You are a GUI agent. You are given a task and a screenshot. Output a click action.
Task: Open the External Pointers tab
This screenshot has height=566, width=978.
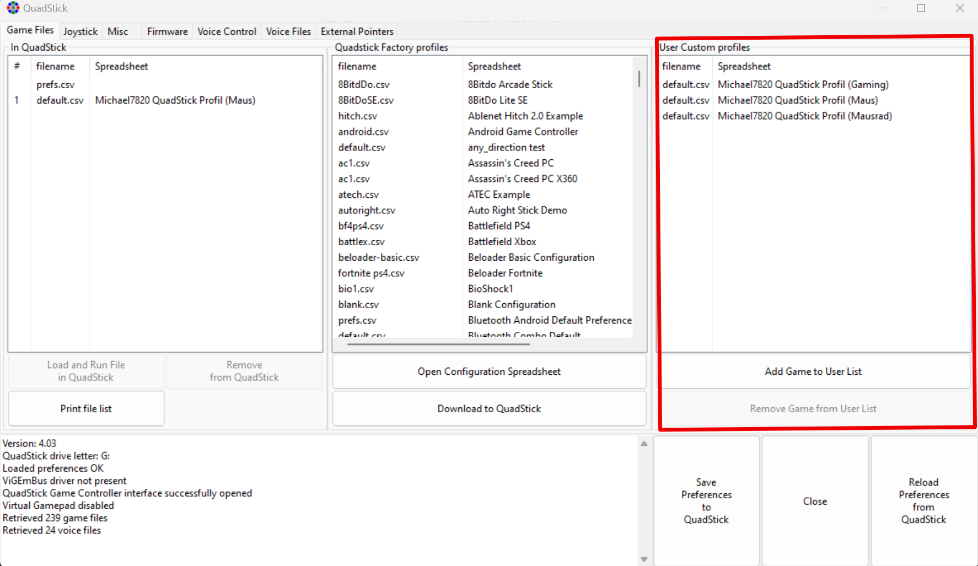[357, 31]
